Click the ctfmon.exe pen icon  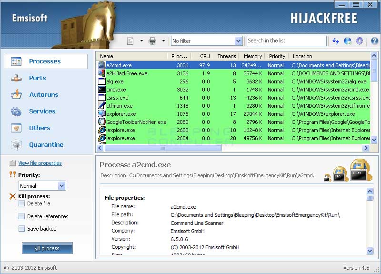pyautogui.click(x=102, y=105)
